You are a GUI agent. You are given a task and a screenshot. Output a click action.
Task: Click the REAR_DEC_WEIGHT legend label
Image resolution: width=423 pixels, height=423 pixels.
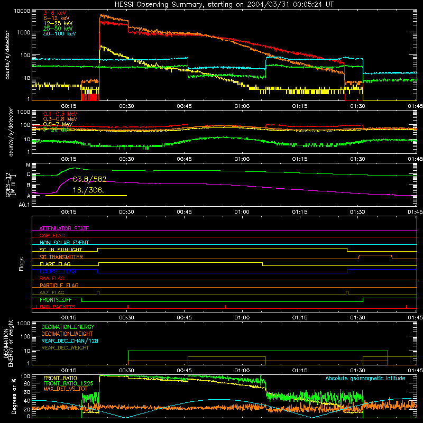[x=65, y=348]
